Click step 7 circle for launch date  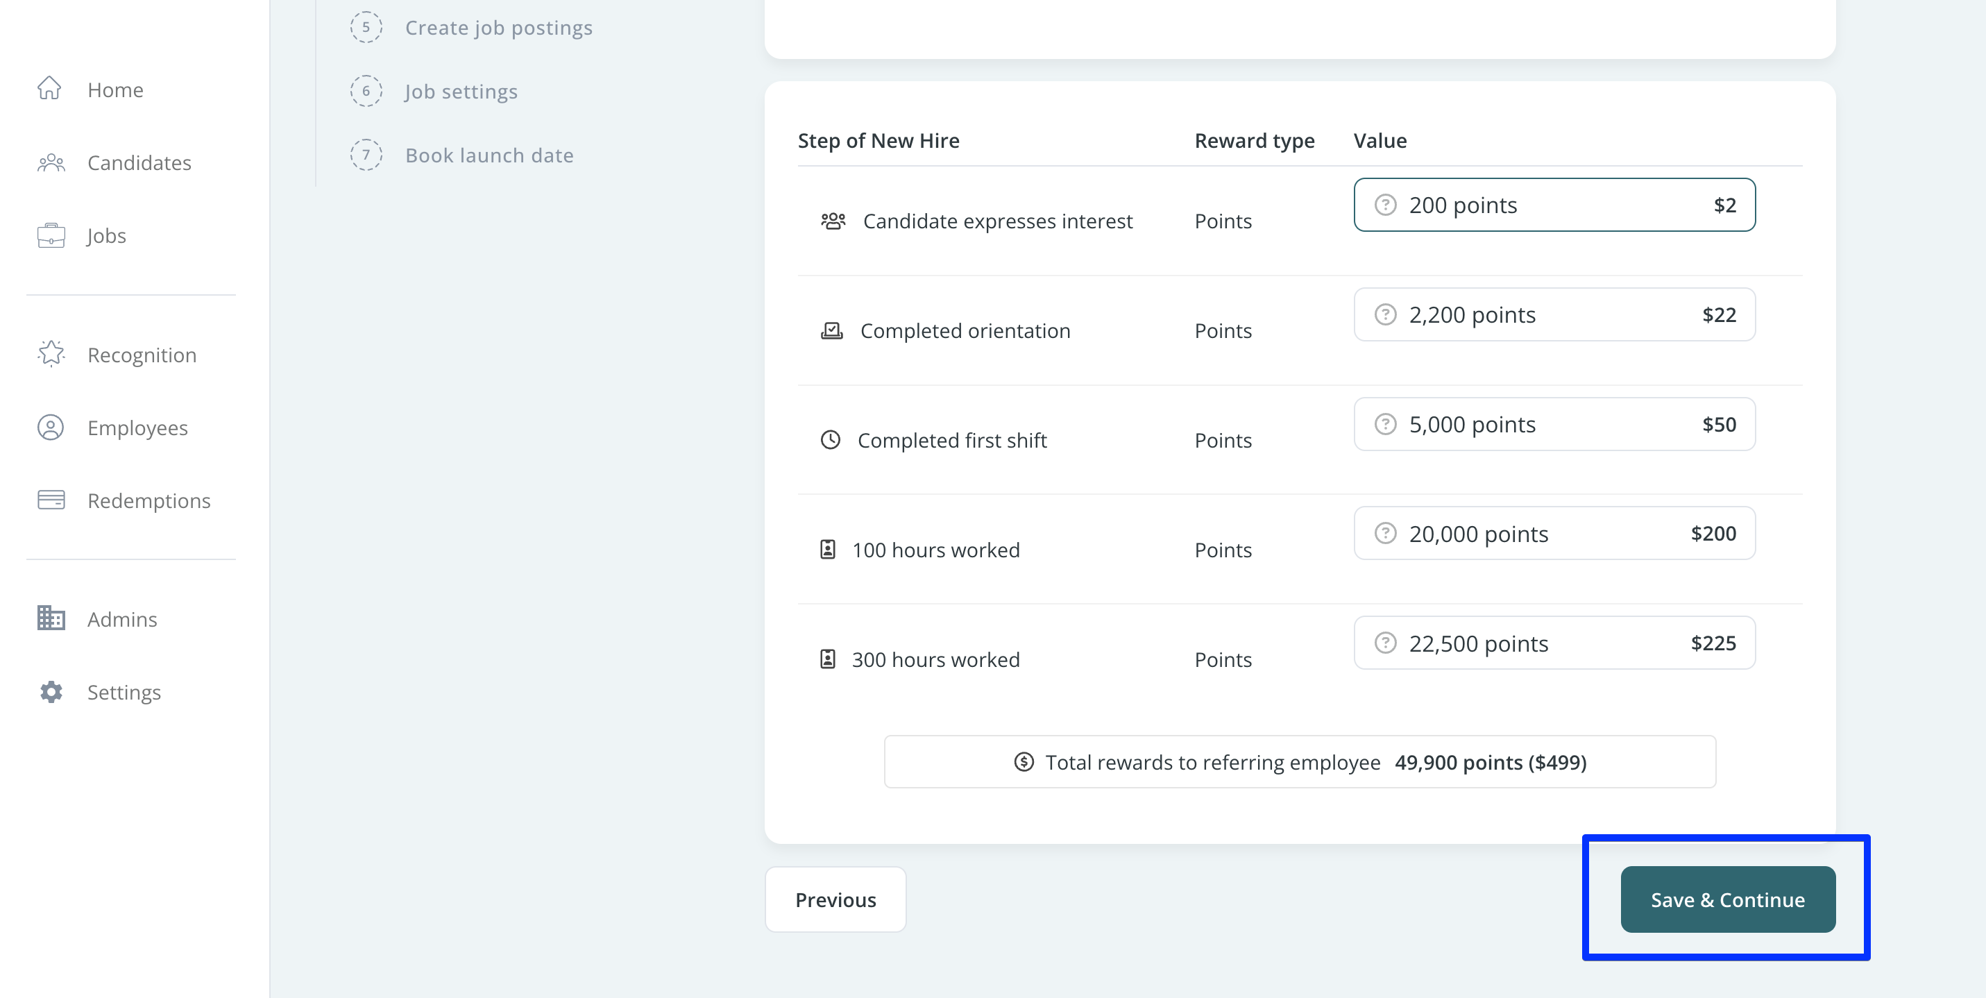tap(366, 155)
